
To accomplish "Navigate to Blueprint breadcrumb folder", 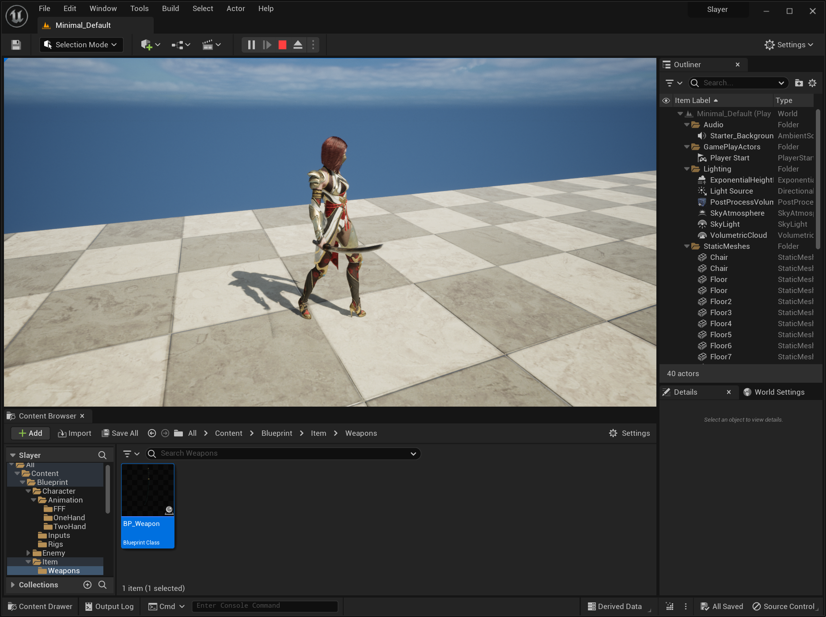I will [277, 433].
